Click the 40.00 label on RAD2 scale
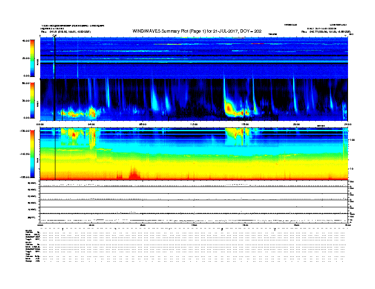The height and width of the screenshot is (289, 375). pyautogui.click(x=26, y=41)
